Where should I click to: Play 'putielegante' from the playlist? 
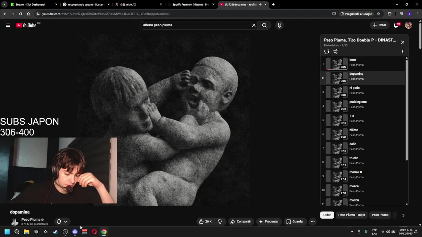pos(363,106)
